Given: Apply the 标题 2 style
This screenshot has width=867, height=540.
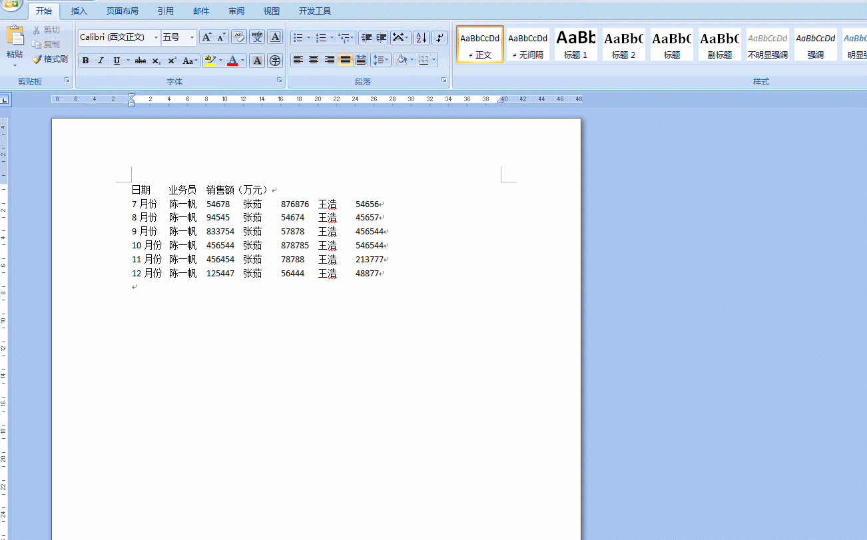Looking at the screenshot, I should pyautogui.click(x=624, y=45).
